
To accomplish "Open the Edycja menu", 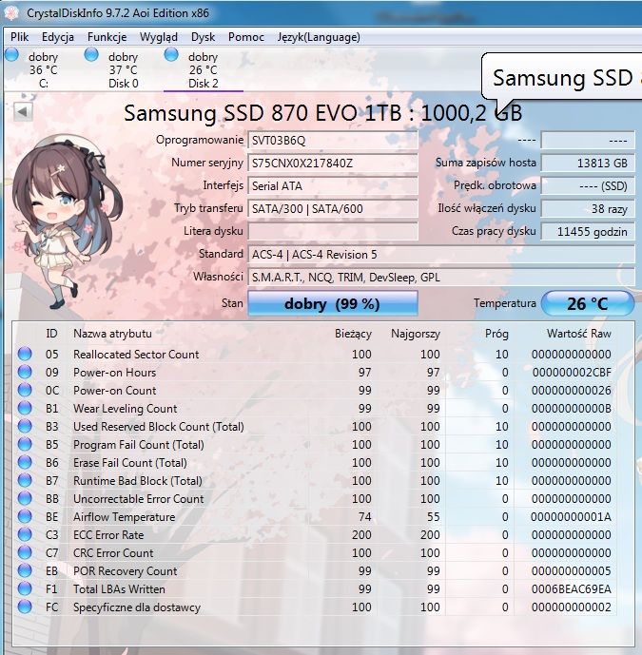I will [x=58, y=37].
